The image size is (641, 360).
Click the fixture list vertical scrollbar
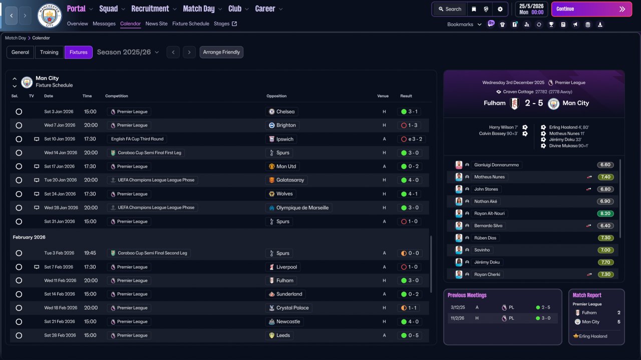pos(431,264)
